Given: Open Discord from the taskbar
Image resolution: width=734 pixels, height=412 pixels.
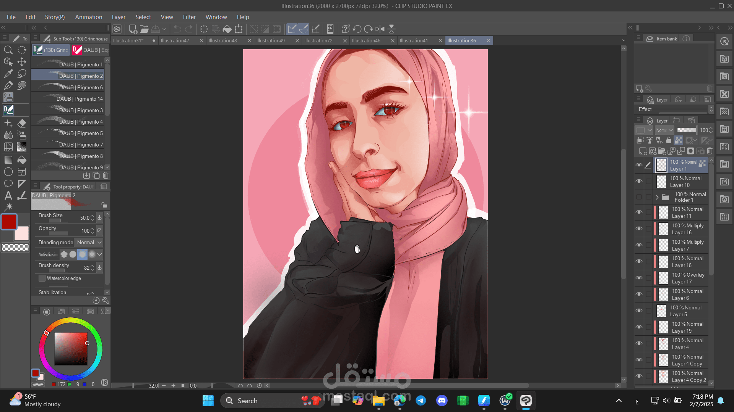Looking at the screenshot, I should click(442, 401).
